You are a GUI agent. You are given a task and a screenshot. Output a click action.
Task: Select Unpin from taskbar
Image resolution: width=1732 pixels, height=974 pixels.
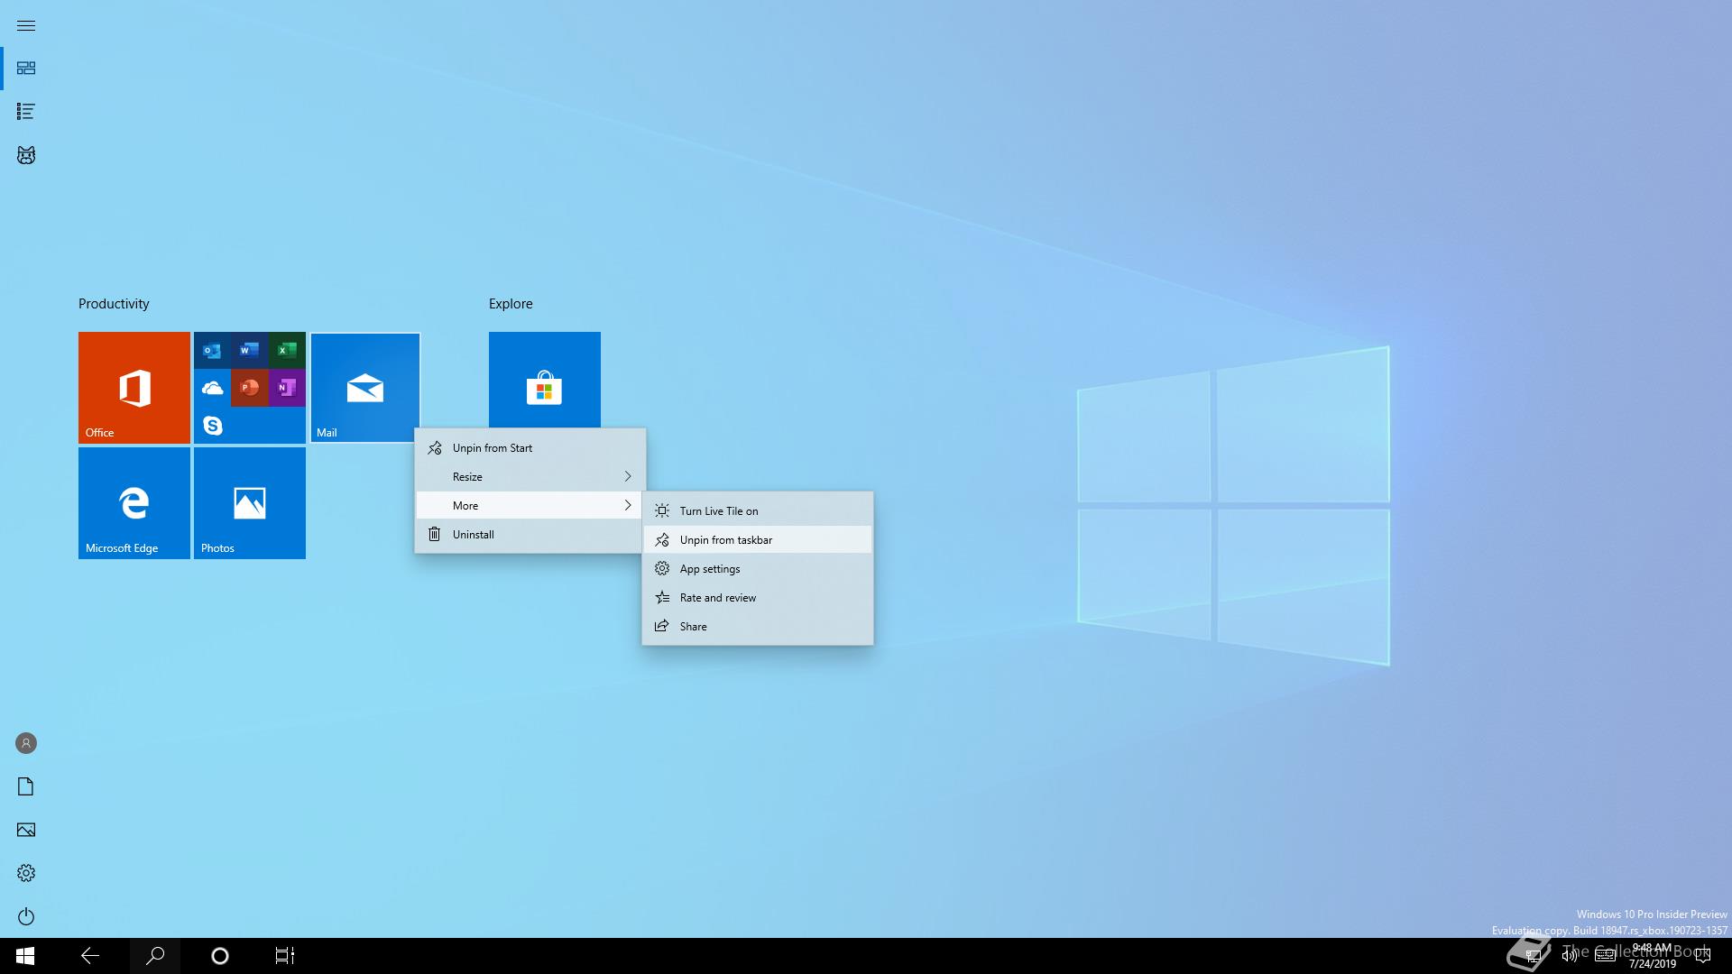tap(758, 540)
